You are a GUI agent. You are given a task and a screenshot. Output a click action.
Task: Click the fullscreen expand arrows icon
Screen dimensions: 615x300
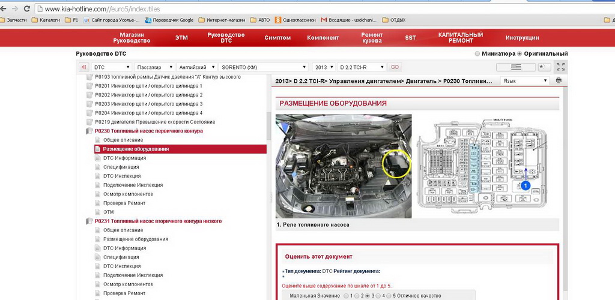pos(560,67)
